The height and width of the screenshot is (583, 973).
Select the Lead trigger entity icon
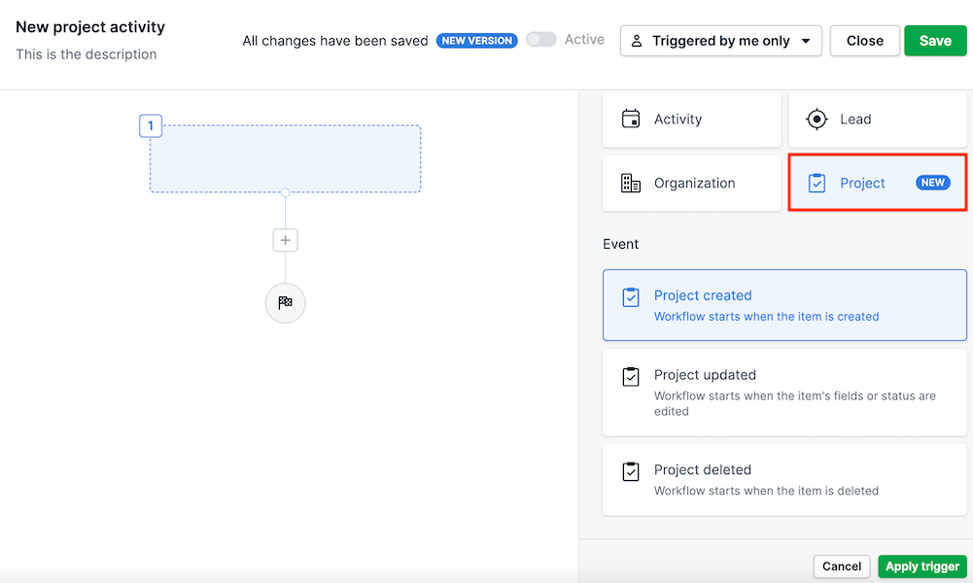(x=817, y=119)
